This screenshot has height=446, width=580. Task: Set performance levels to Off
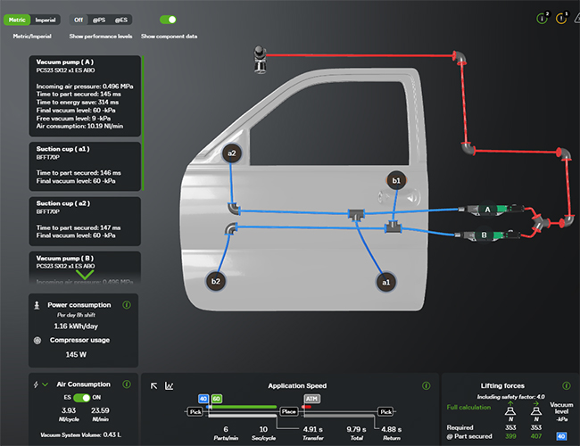[x=79, y=20]
